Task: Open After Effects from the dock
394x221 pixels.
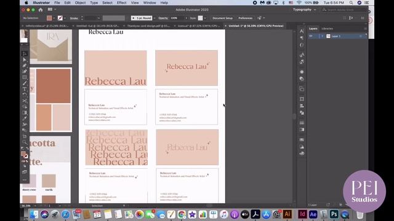Action: tap(313, 214)
